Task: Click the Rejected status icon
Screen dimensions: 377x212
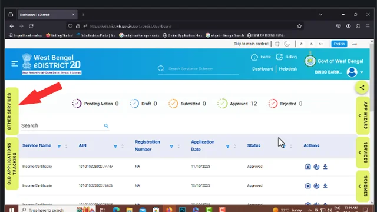Action: tap(273, 104)
